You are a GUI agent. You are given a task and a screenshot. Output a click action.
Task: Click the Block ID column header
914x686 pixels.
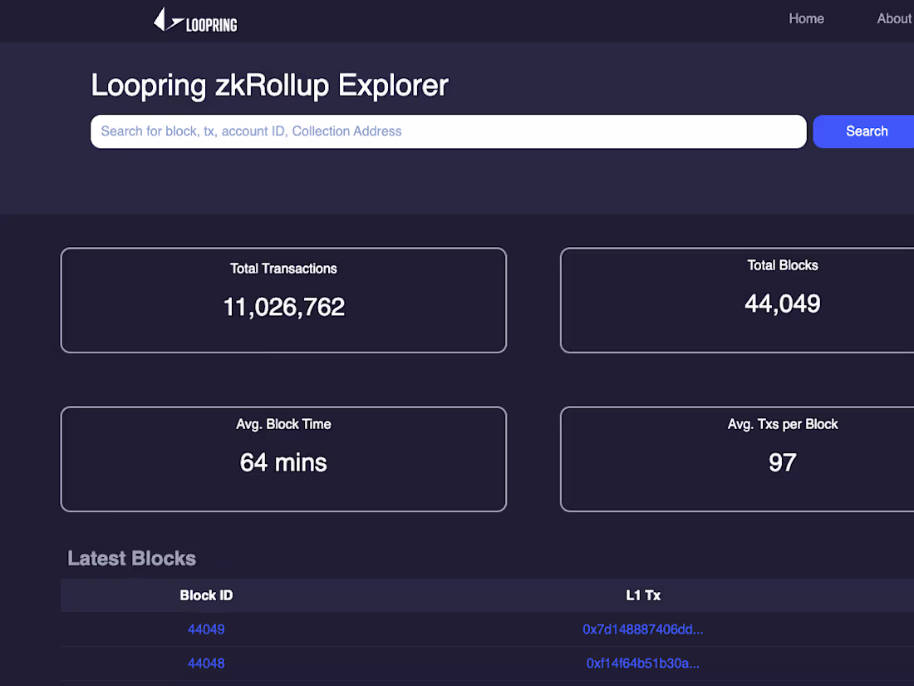click(206, 595)
